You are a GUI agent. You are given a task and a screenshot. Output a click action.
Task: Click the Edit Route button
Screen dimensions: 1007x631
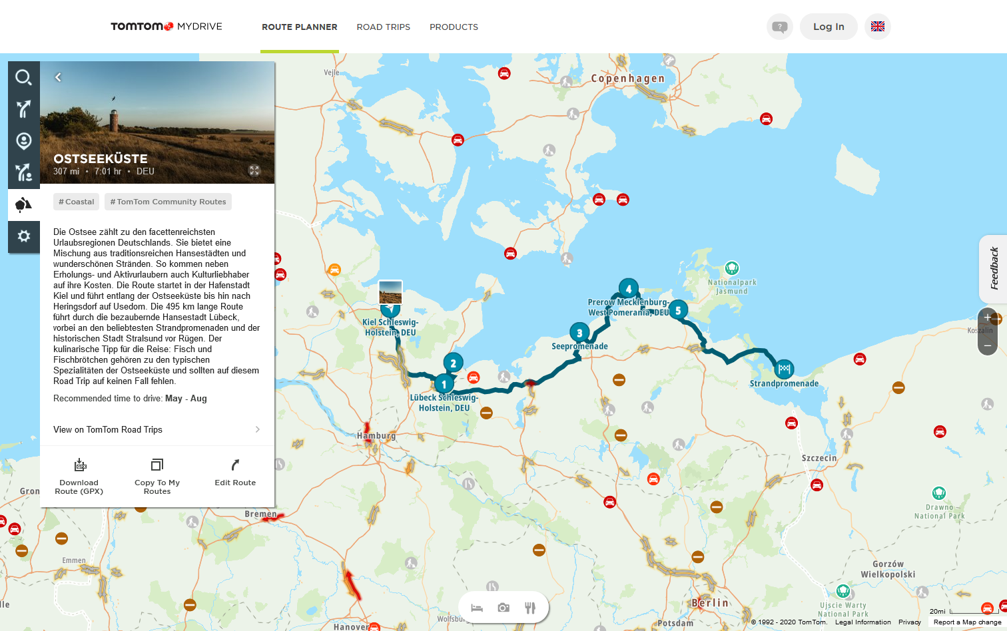pos(235,473)
